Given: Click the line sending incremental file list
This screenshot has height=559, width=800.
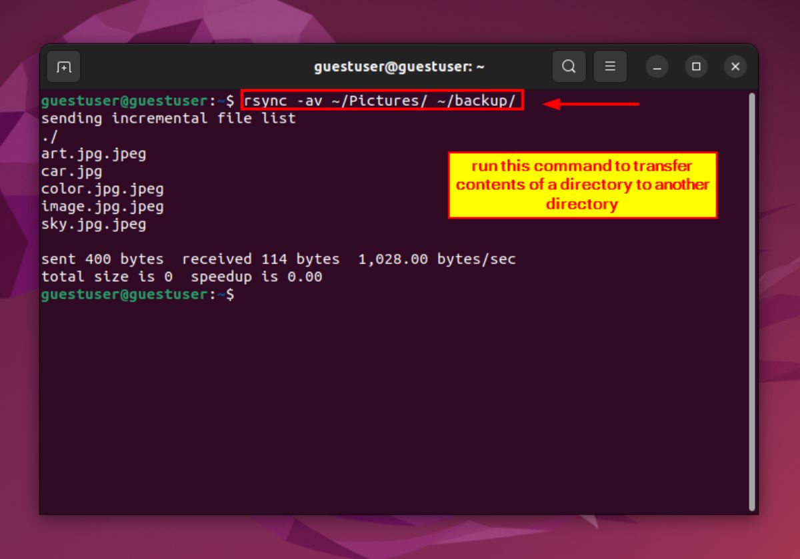Looking at the screenshot, I should click(168, 118).
